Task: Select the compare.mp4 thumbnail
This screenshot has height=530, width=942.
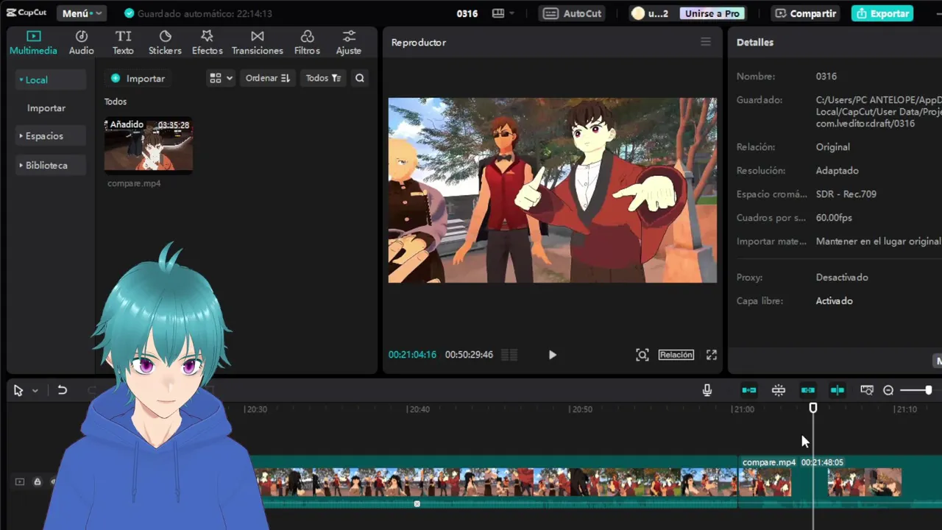Action: coord(149,145)
